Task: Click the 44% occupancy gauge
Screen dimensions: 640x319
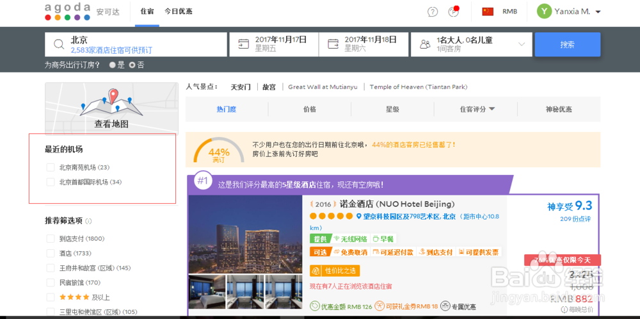Action: click(219, 151)
